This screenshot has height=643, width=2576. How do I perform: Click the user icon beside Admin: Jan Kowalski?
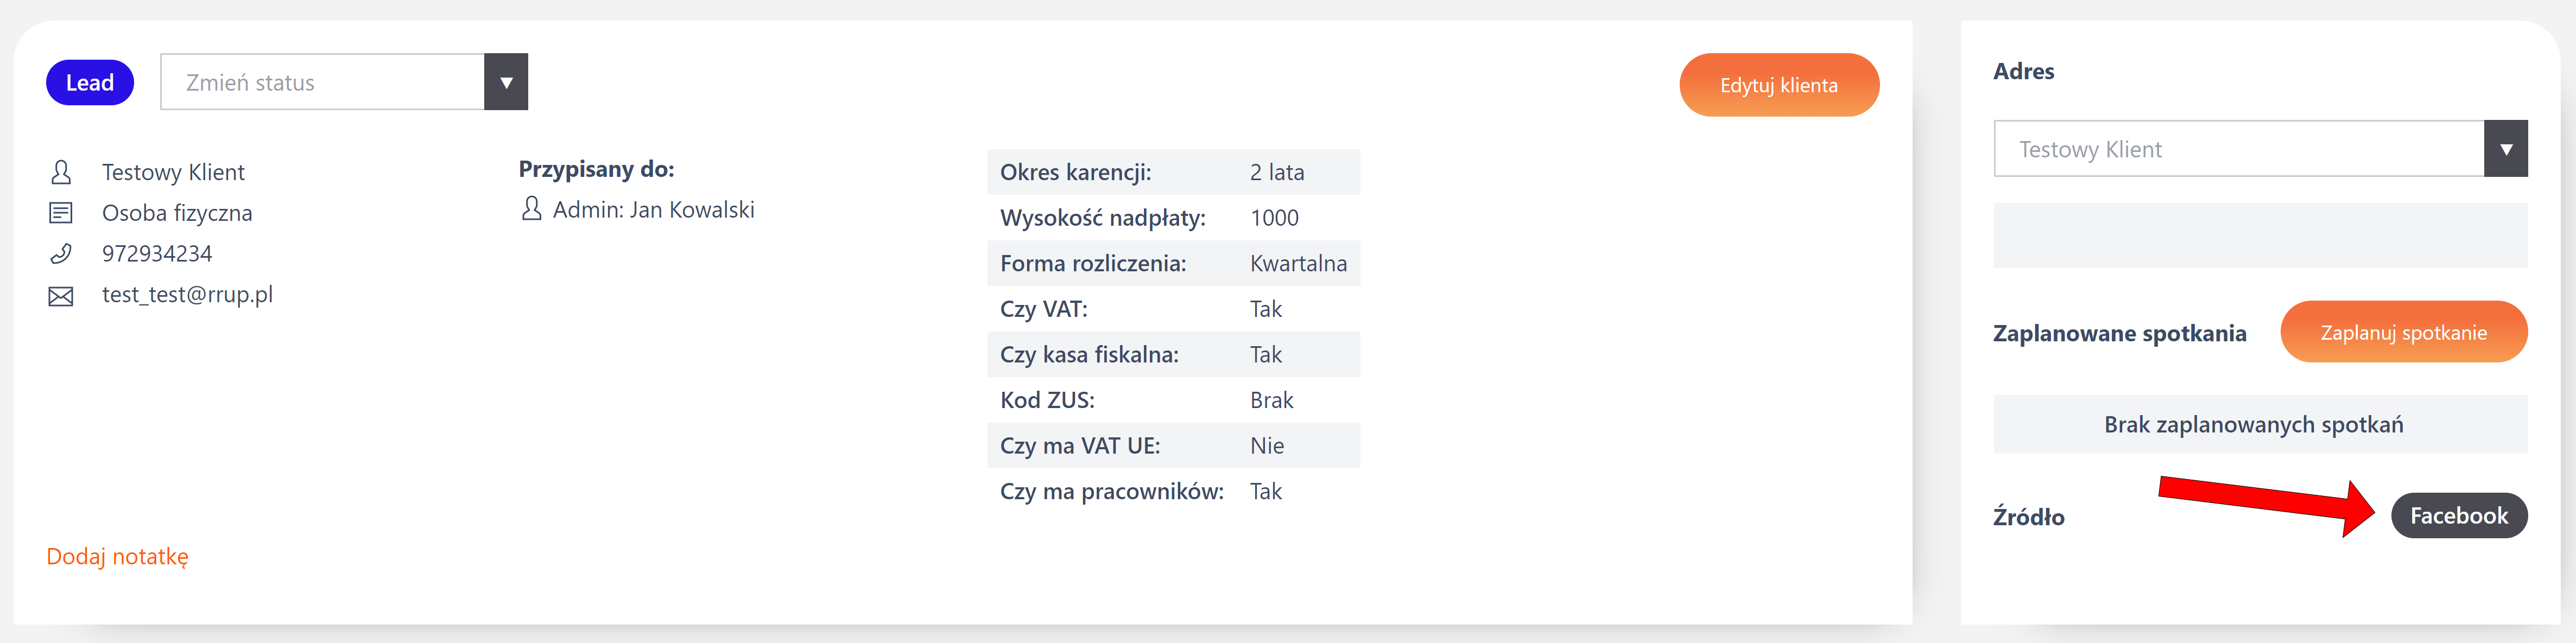532,209
